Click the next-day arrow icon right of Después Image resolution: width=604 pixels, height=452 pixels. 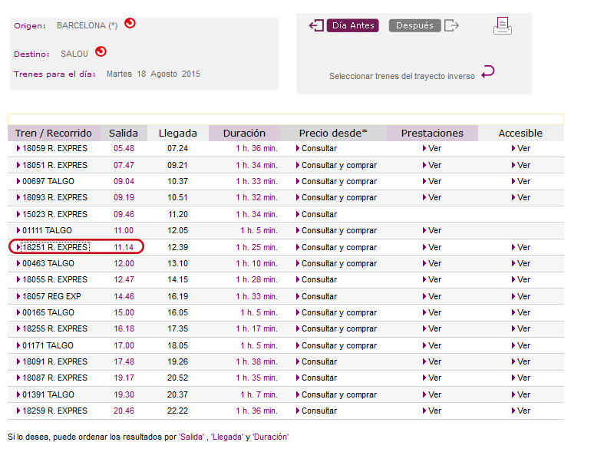pyautogui.click(x=451, y=26)
